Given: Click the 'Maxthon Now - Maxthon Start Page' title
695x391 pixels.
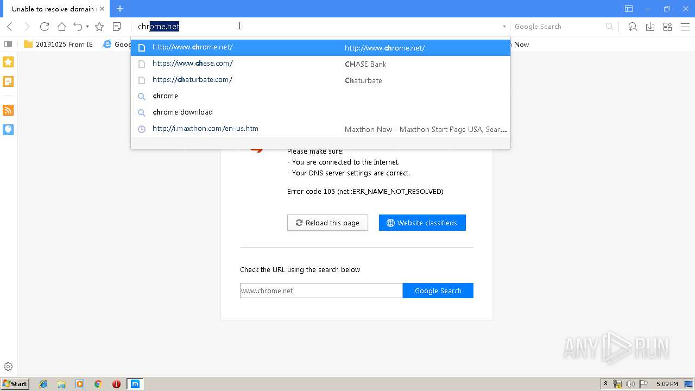Looking at the screenshot, I should point(426,129).
